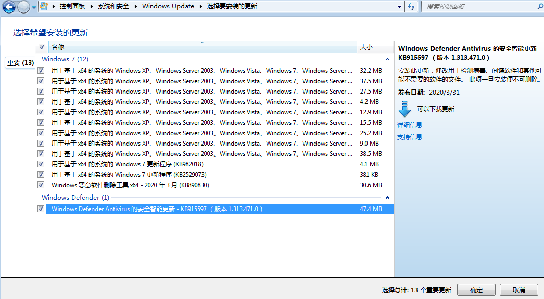Click the greyed forward navigation arrow
Screen dimensions: 544x299
[x=23, y=7]
